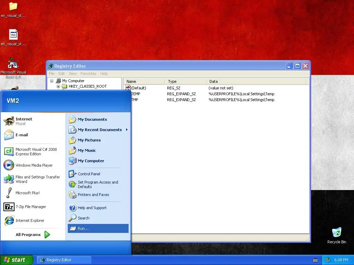Select the HKEY_CLASSES_ROOT folder label
This screenshot has width=354, height=265.
coord(87,86)
